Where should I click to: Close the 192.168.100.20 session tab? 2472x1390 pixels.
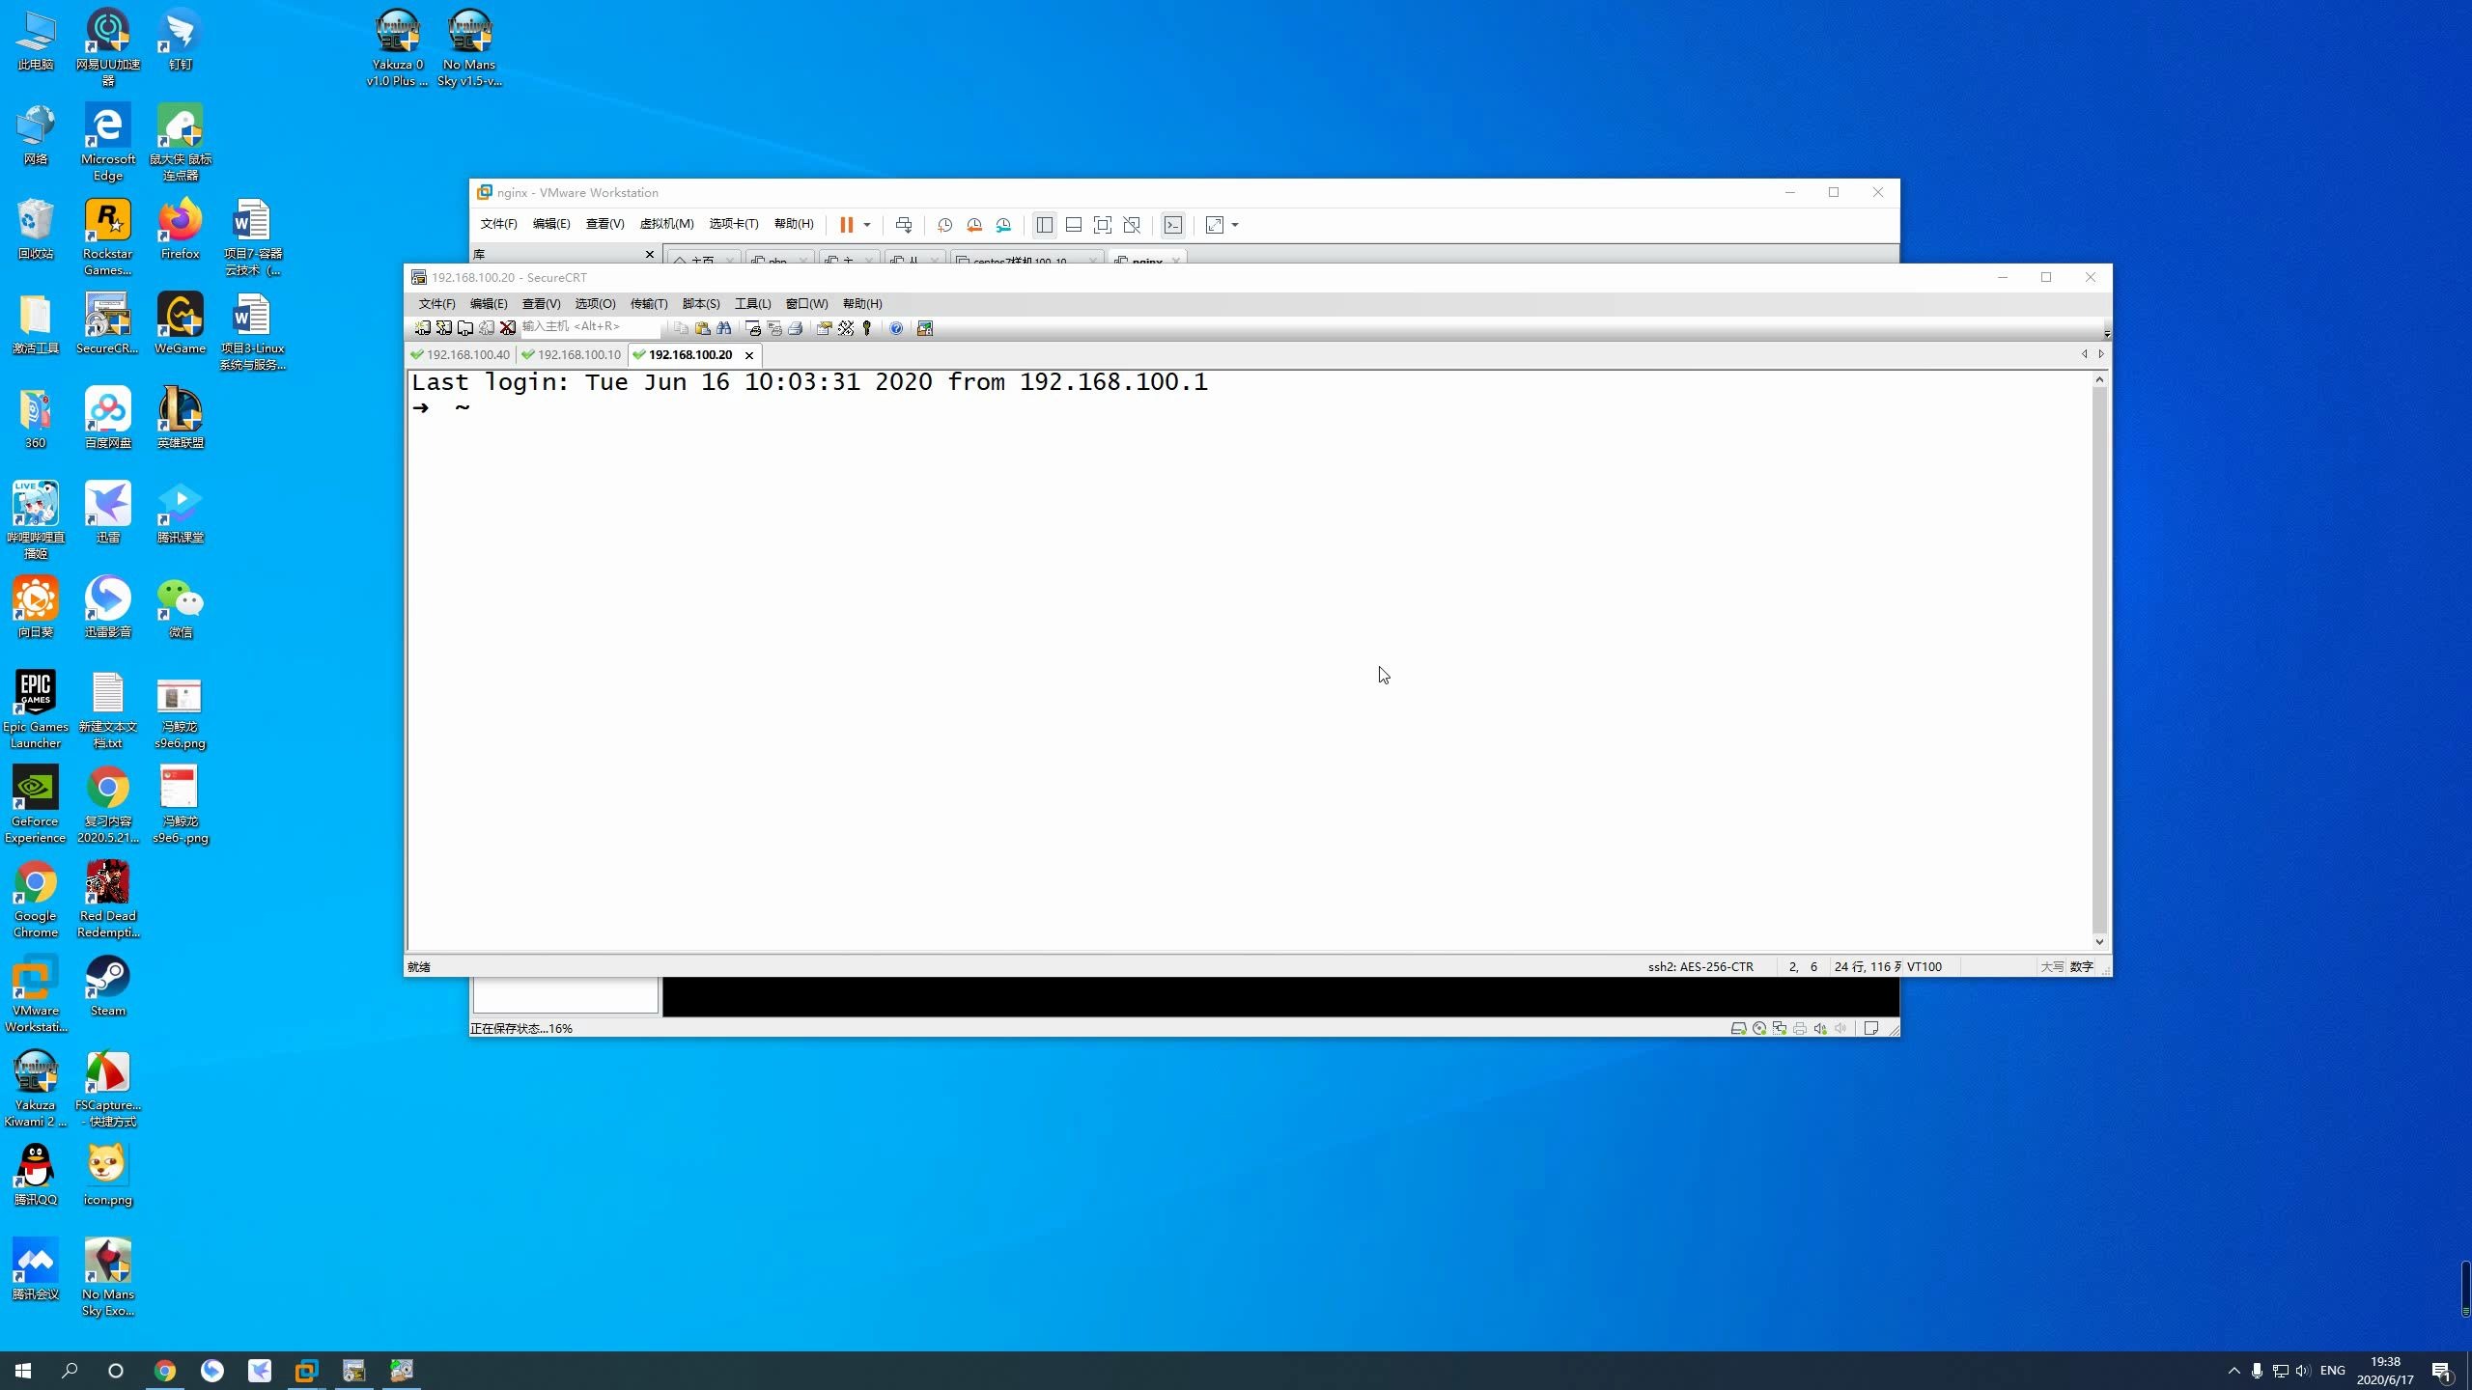tap(748, 354)
